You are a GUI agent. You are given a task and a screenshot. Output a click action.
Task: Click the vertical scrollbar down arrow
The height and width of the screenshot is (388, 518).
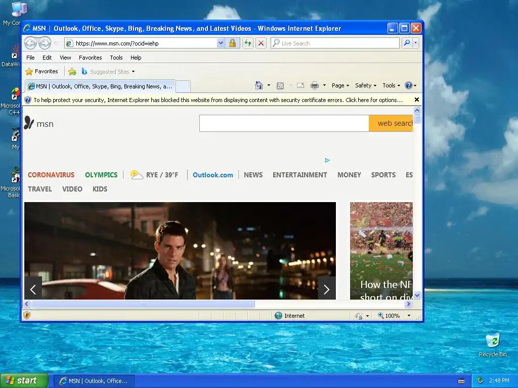click(417, 295)
